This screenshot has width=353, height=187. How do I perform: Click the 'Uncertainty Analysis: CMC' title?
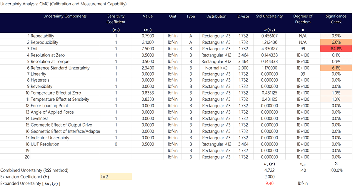click(64, 4)
